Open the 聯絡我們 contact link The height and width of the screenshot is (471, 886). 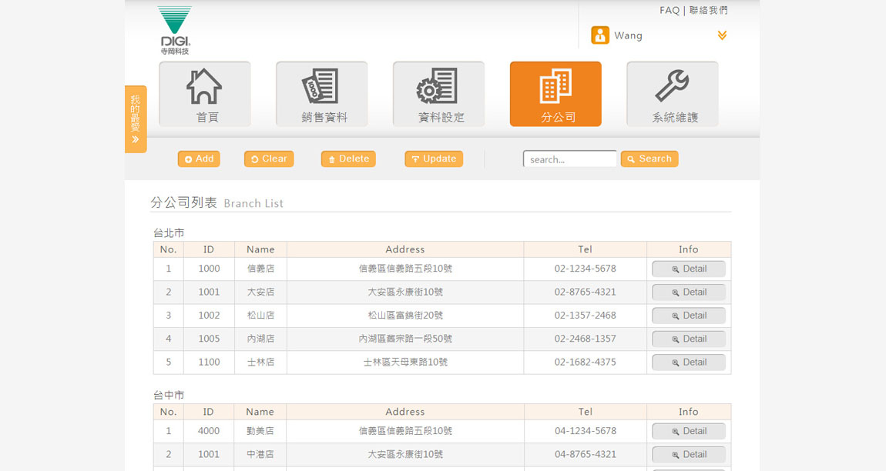click(x=709, y=11)
